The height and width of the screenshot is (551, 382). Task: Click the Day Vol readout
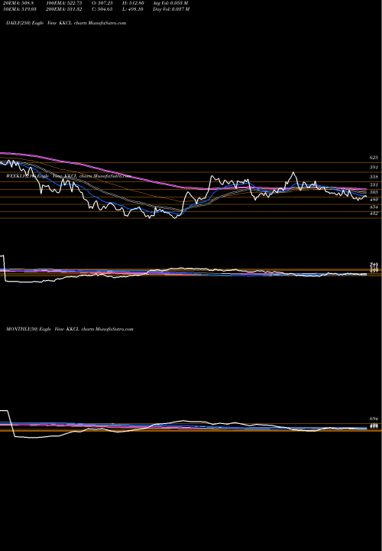point(171,9)
